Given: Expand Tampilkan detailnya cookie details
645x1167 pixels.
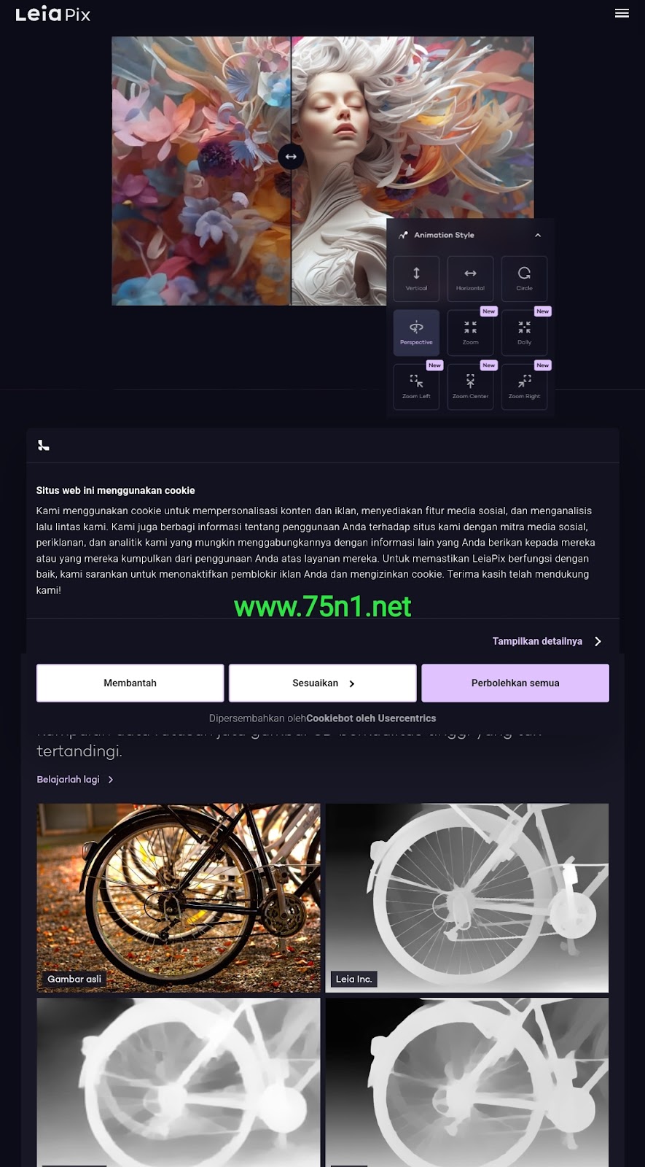Looking at the screenshot, I should point(547,641).
